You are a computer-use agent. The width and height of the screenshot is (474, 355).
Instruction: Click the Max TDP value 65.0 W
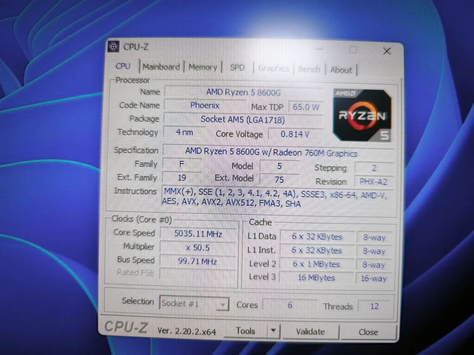pyautogui.click(x=306, y=107)
